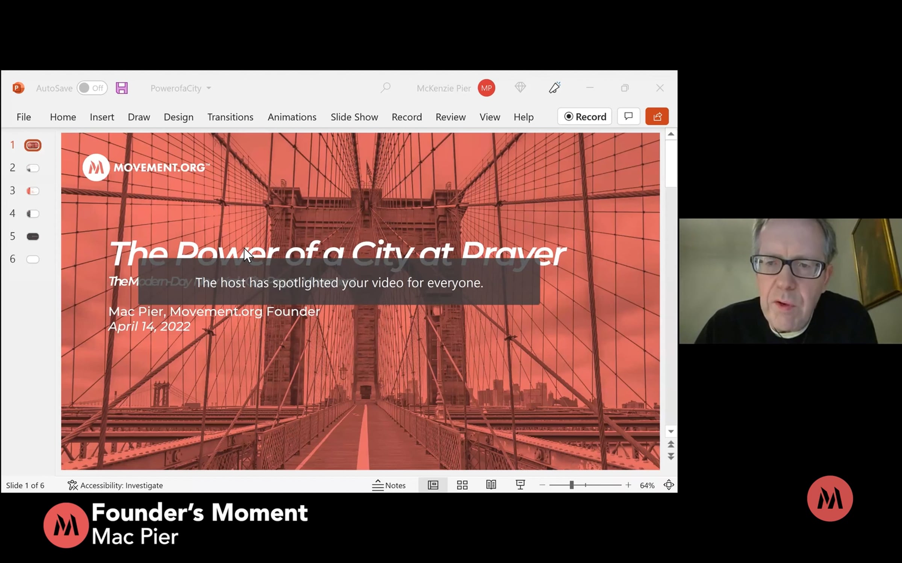902x563 pixels.
Task: Select slide 4 thumbnail
Action: coord(33,214)
